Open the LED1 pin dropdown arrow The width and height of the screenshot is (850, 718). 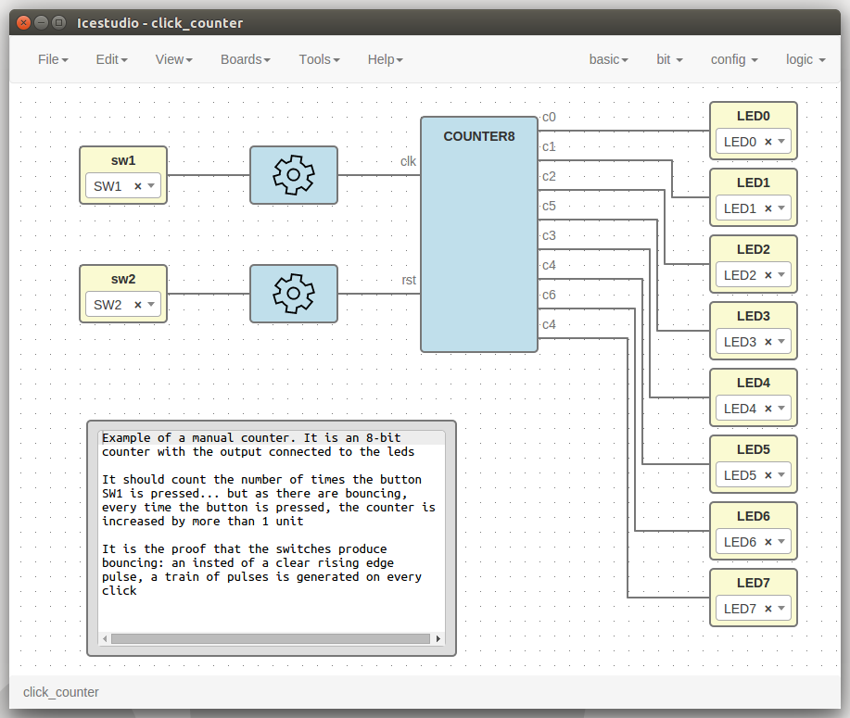[x=782, y=208]
